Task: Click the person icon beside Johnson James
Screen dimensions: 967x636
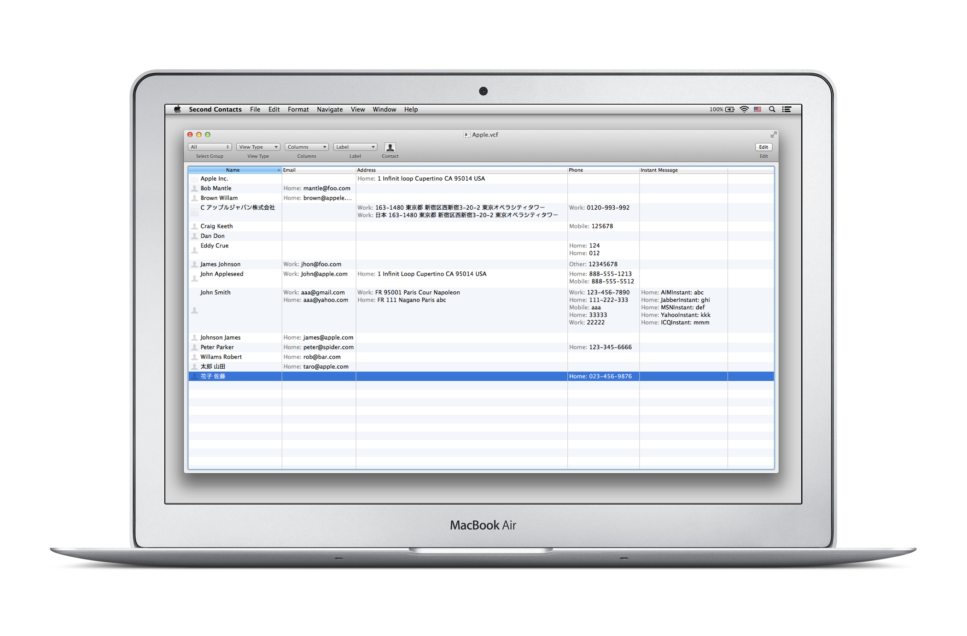Action: (194, 337)
